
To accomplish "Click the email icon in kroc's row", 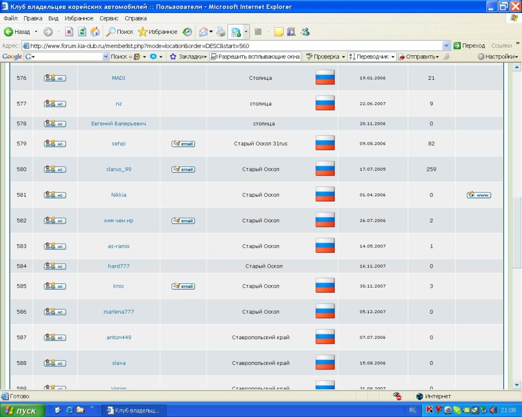I will point(183,287).
